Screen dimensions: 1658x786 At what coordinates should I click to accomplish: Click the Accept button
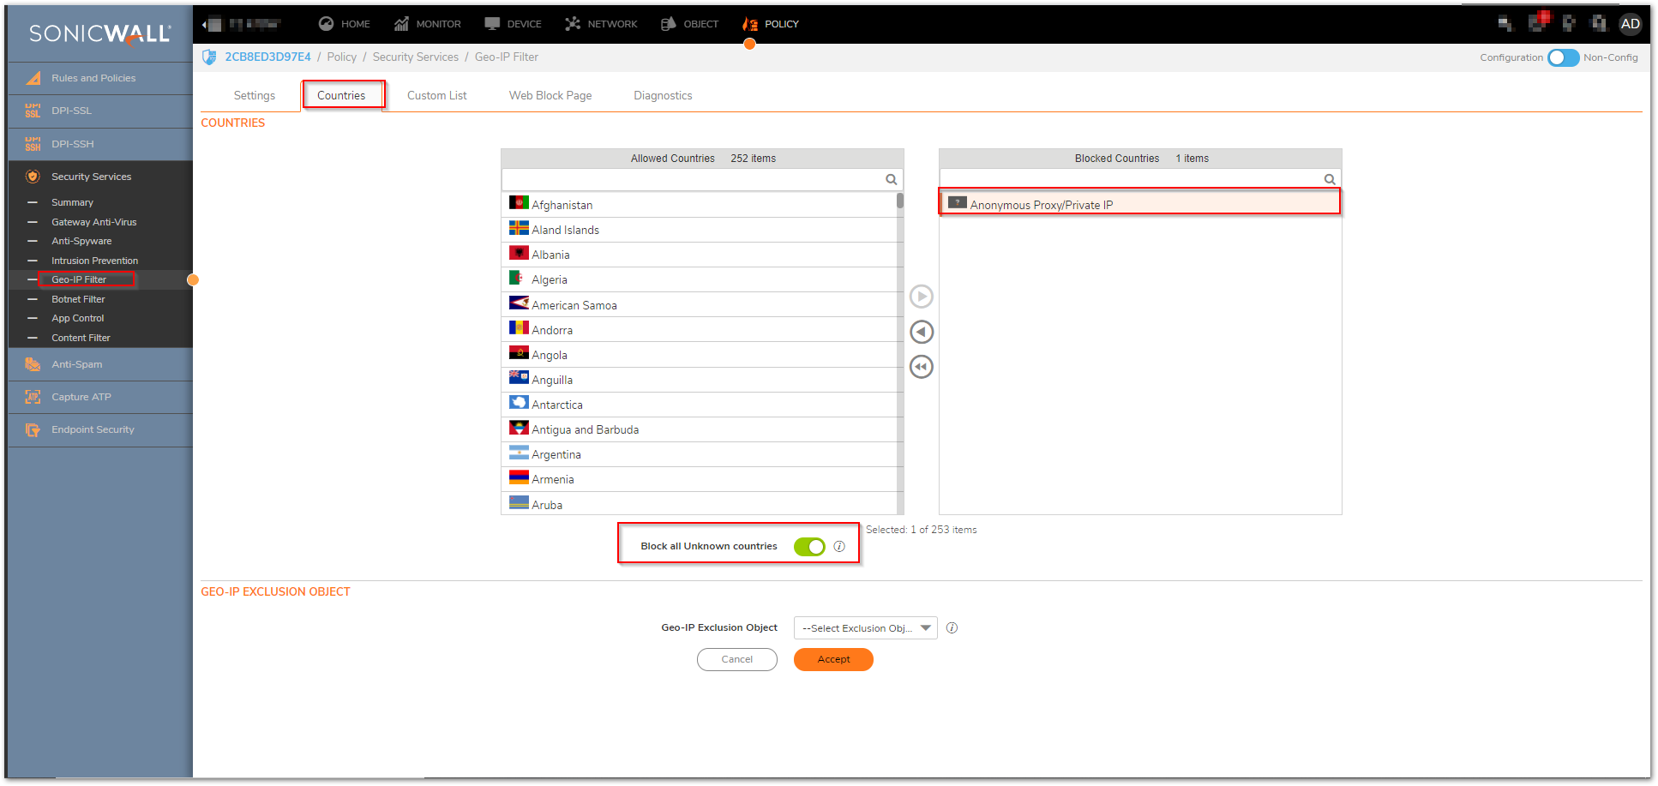tap(833, 659)
